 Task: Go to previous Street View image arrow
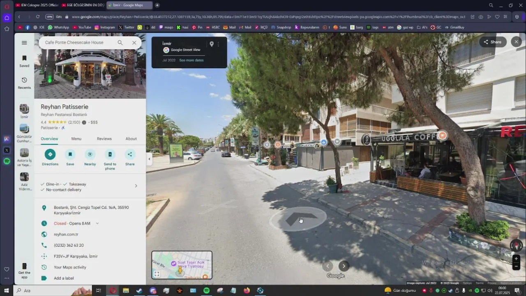[328, 266]
